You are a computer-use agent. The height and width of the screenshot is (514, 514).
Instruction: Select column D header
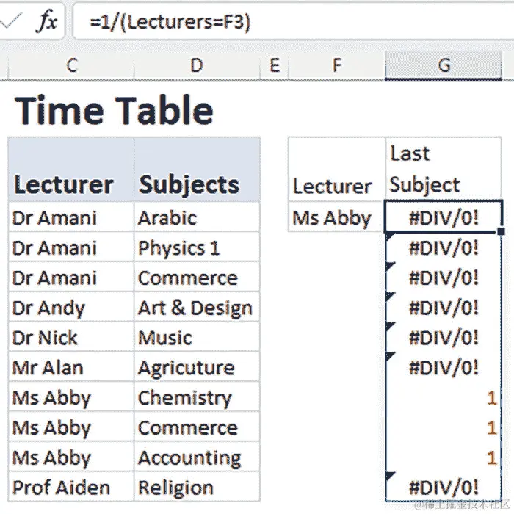(x=196, y=65)
